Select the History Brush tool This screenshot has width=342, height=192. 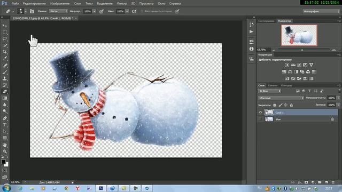pyautogui.click(x=5, y=85)
